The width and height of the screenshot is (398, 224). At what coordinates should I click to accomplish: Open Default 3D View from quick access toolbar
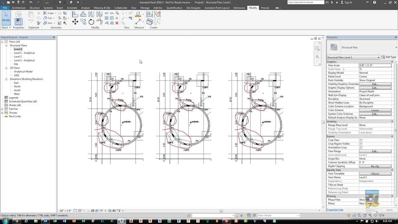(71, 2)
